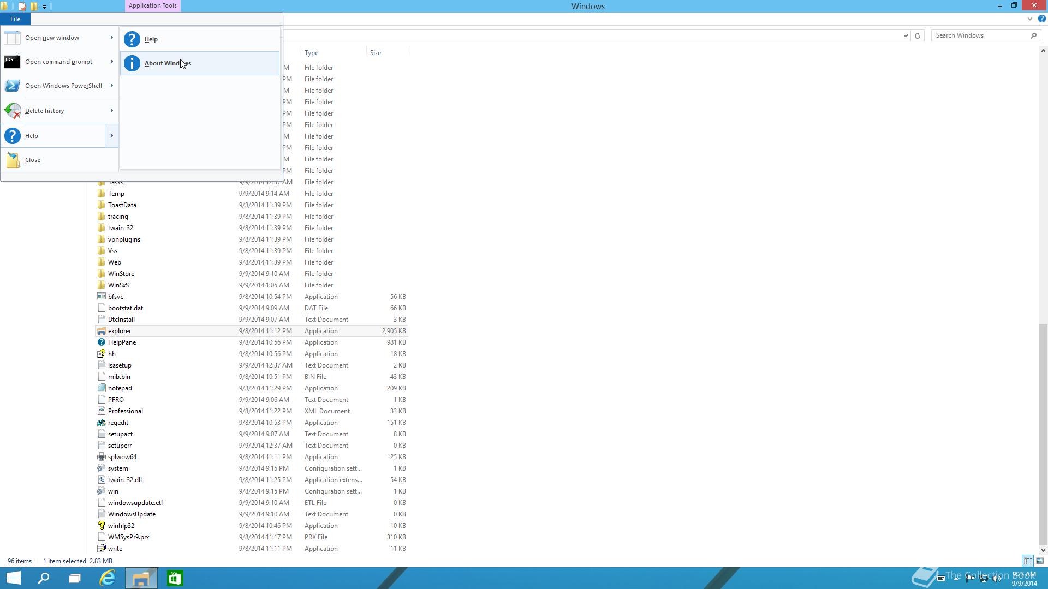The image size is (1048, 589).
Task: Launch Internet Explorer from taskbar
Action: pyautogui.click(x=108, y=578)
